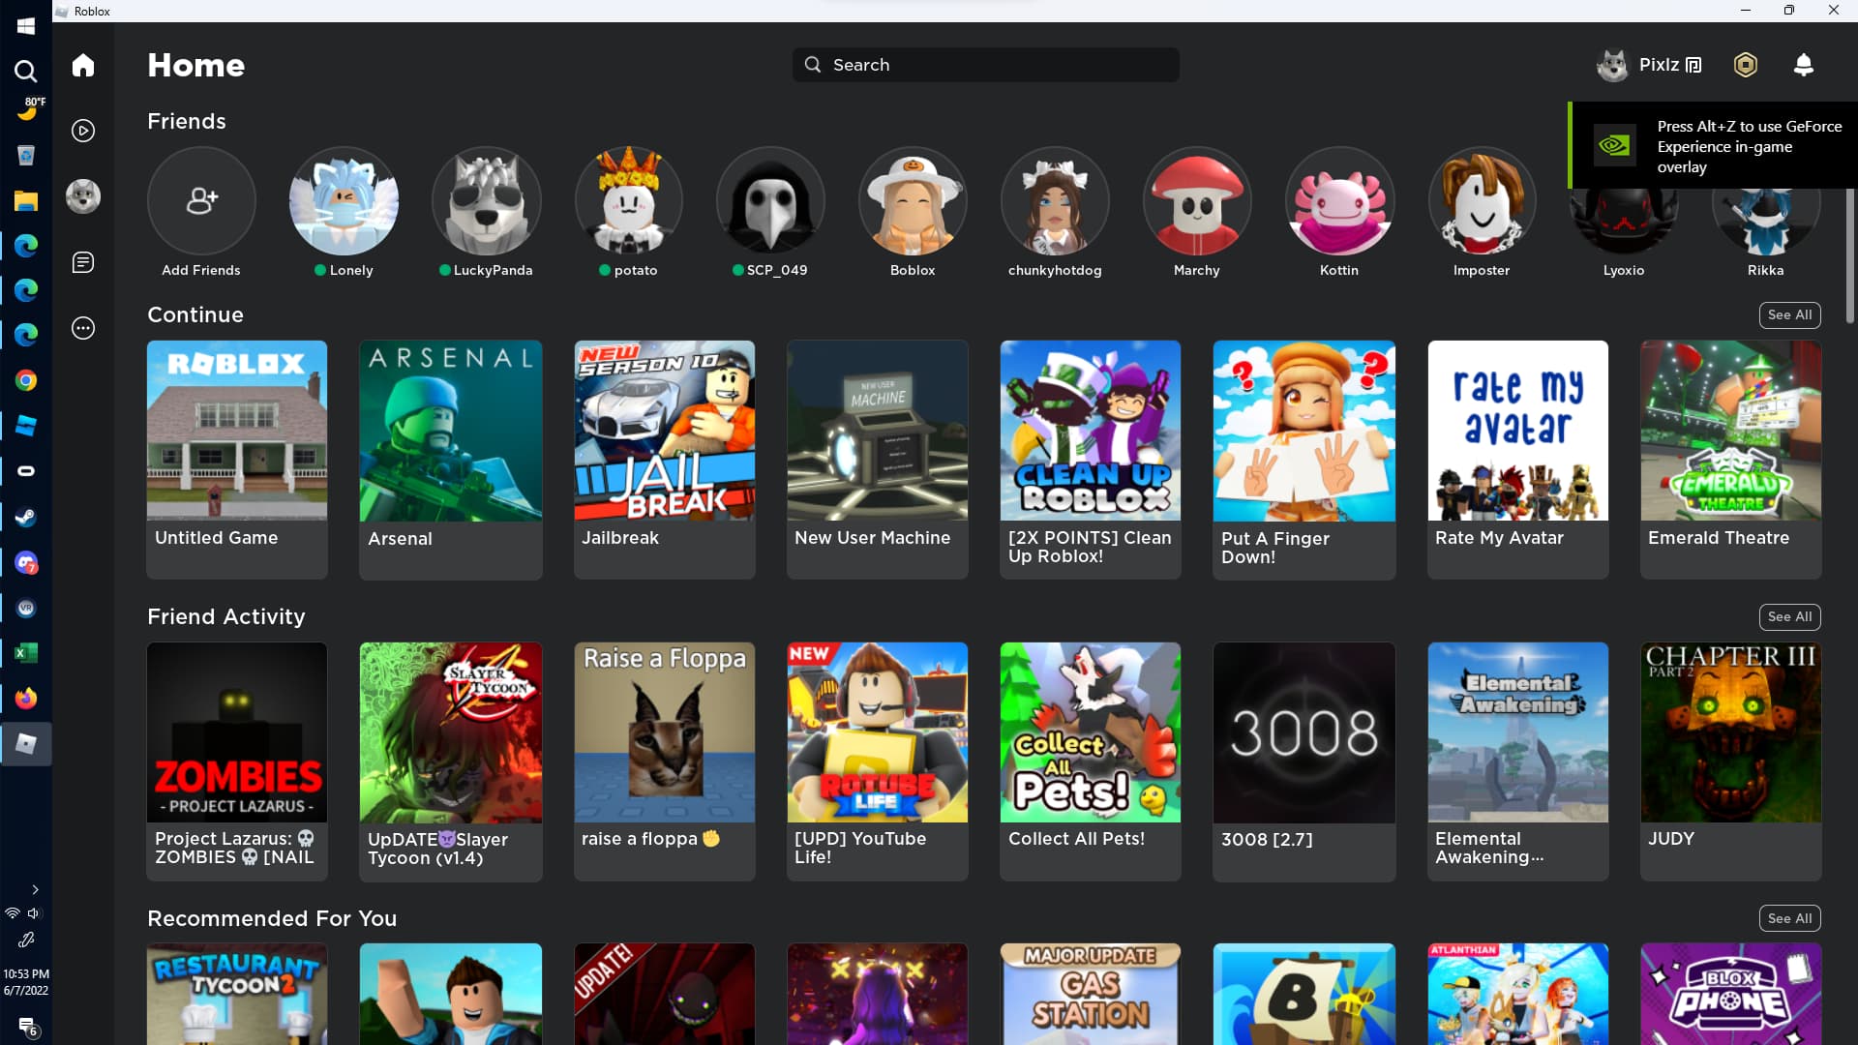Screen dimensions: 1858x1045
Task: Click See All for the Continue section
Action: (x=1789, y=314)
